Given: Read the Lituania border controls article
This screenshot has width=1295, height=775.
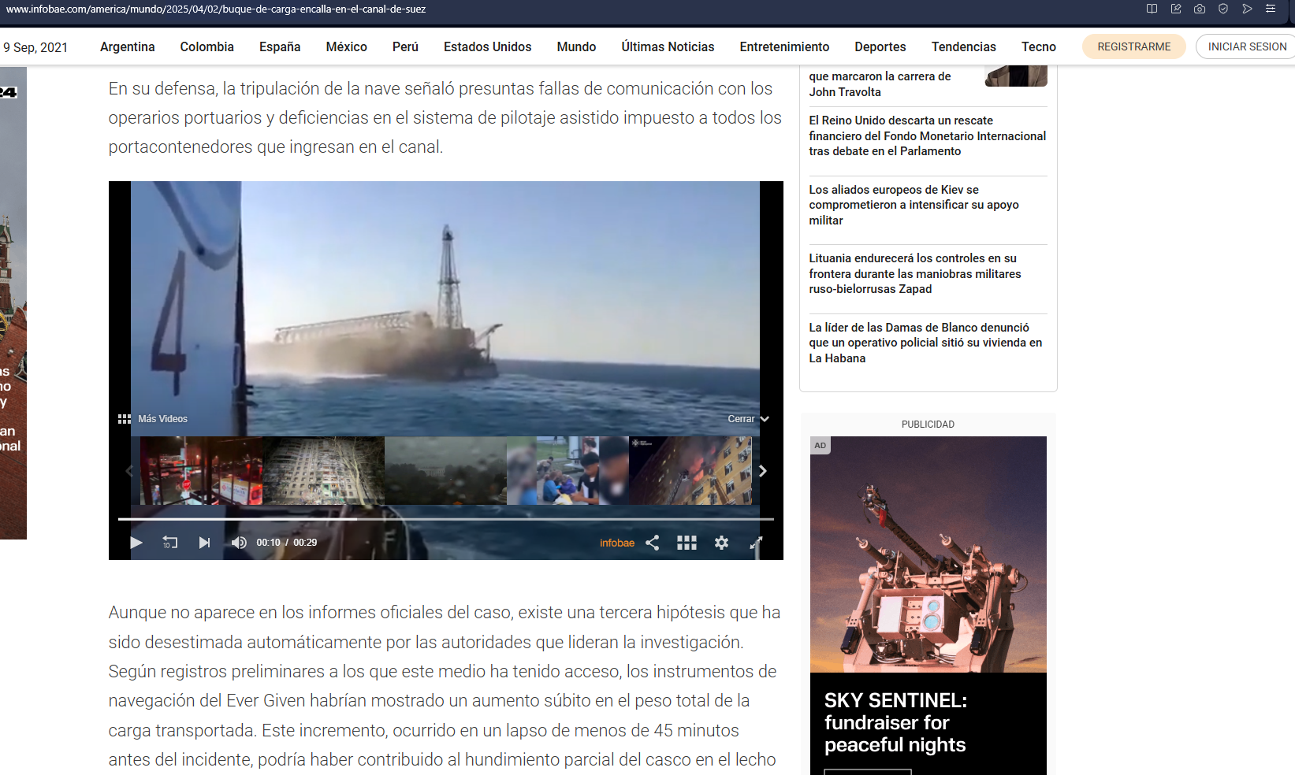Looking at the screenshot, I should pyautogui.click(x=914, y=273).
